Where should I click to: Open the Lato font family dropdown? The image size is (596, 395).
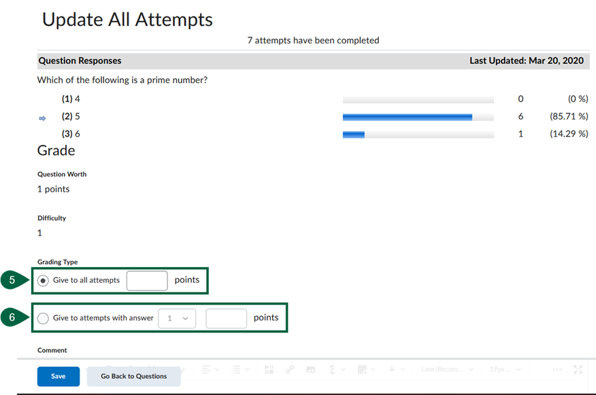[447, 369]
